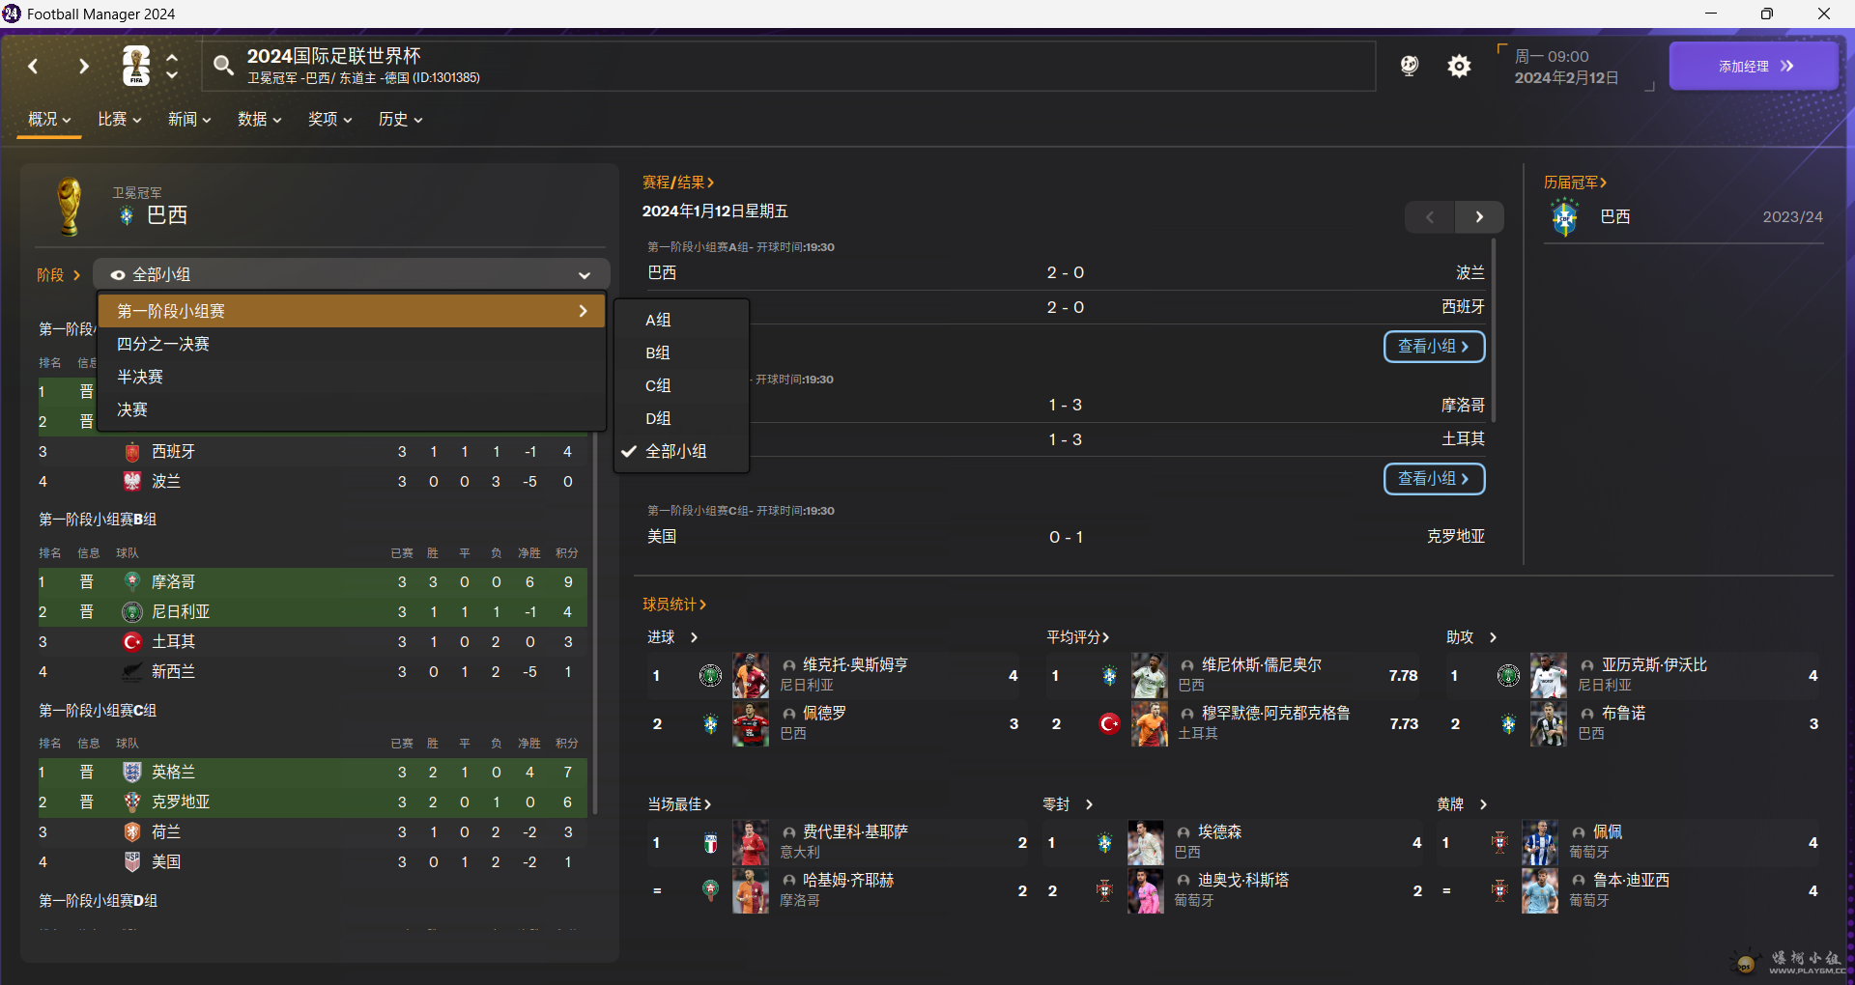The width and height of the screenshot is (1855, 985).
Task: Click the forward navigation arrow
Action: point(84,66)
